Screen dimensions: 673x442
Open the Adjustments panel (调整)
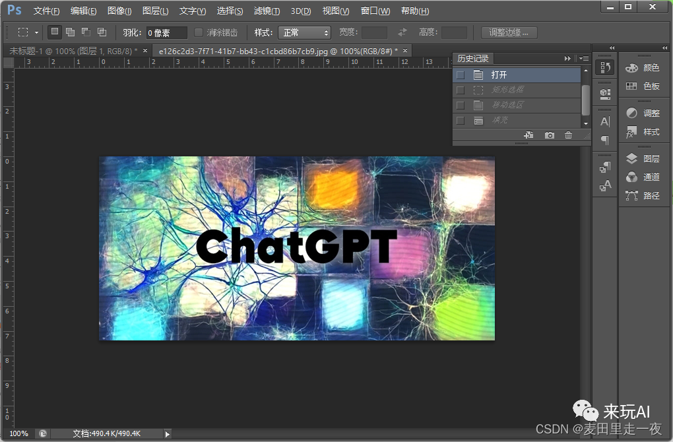point(643,113)
